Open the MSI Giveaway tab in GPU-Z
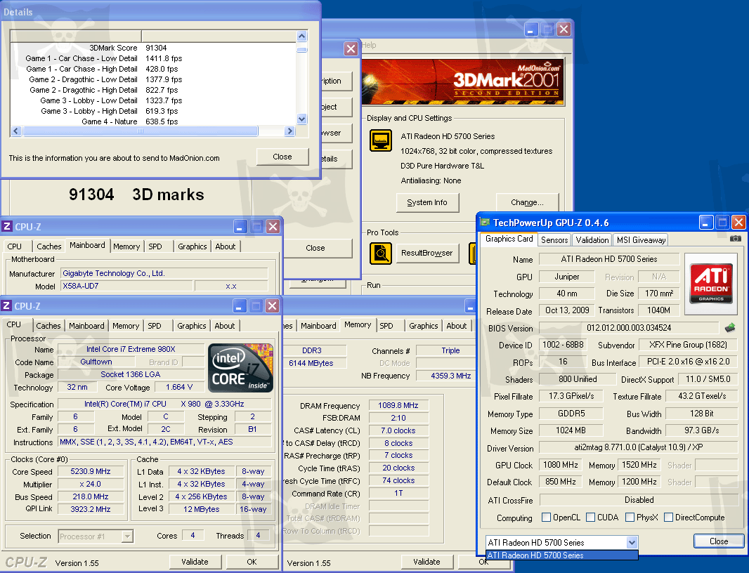 click(641, 239)
